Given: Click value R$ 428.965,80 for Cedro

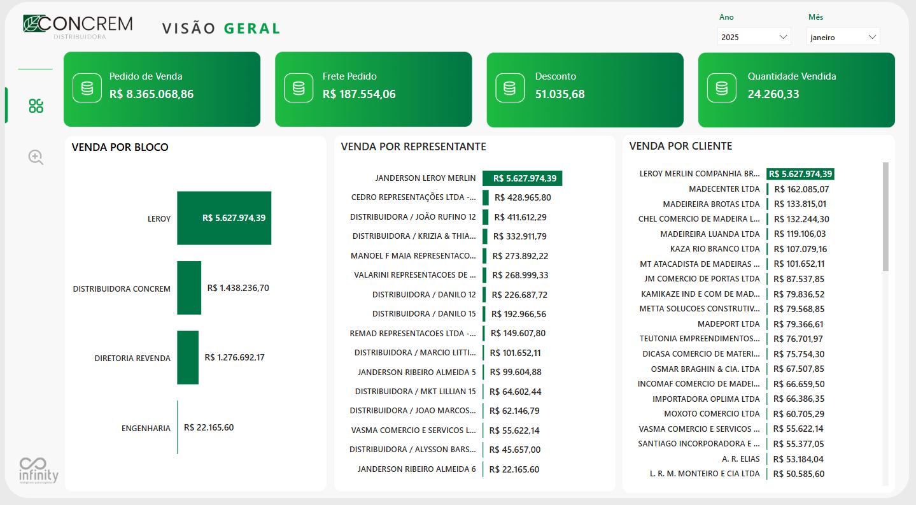Looking at the screenshot, I should (x=523, y=197).
